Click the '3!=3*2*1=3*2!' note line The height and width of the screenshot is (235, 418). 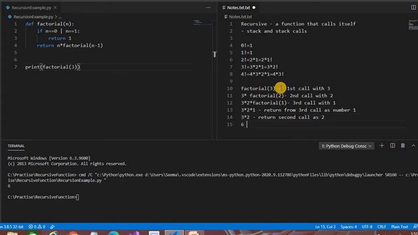pos(259,67)
